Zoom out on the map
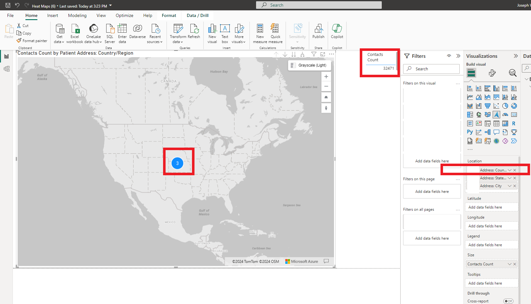The image size is (531, 304). tap(326, 86)
